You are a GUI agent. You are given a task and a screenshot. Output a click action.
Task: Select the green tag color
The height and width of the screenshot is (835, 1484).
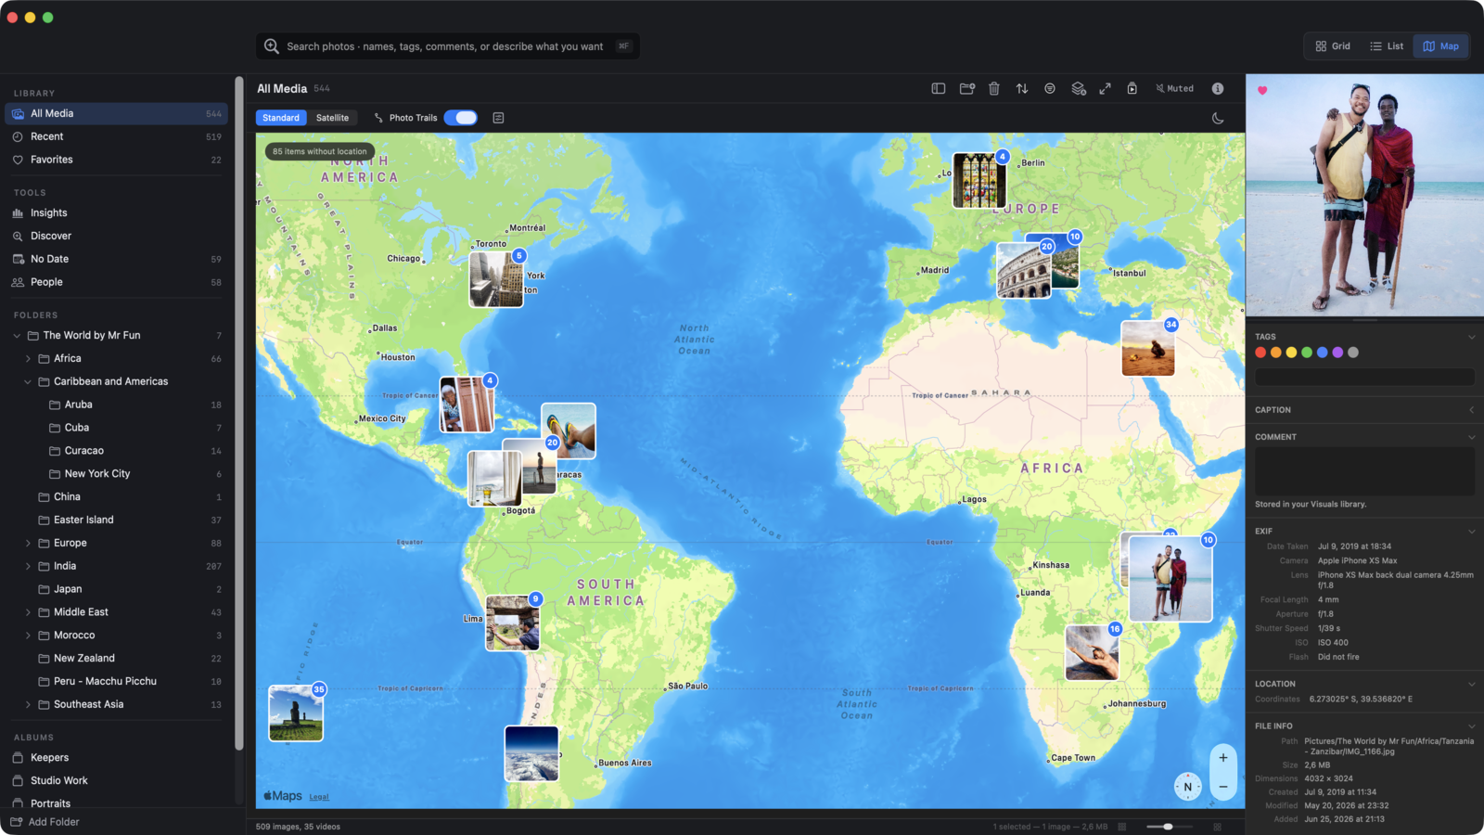[x=1307, y=353]
